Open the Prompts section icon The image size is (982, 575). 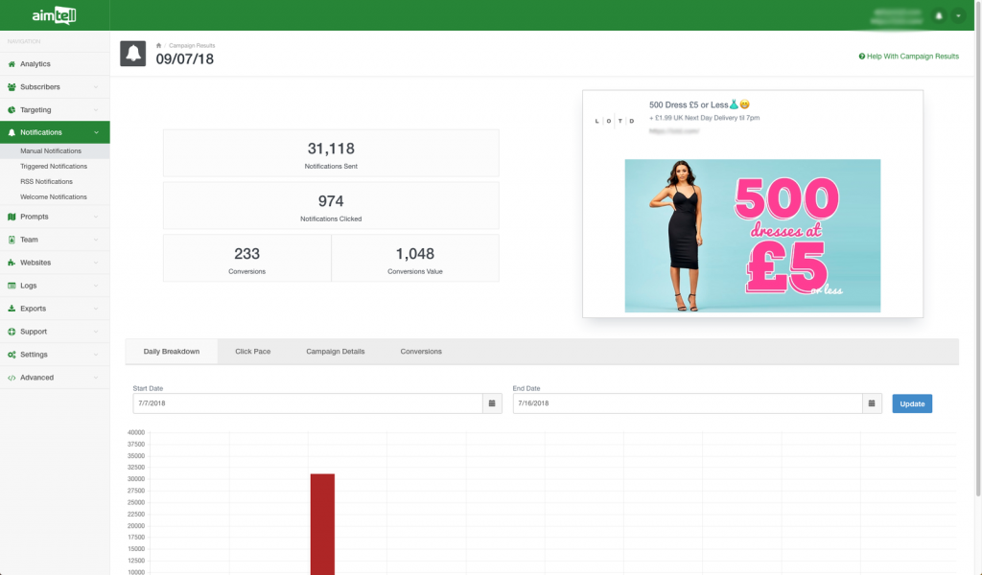point(13,217)
